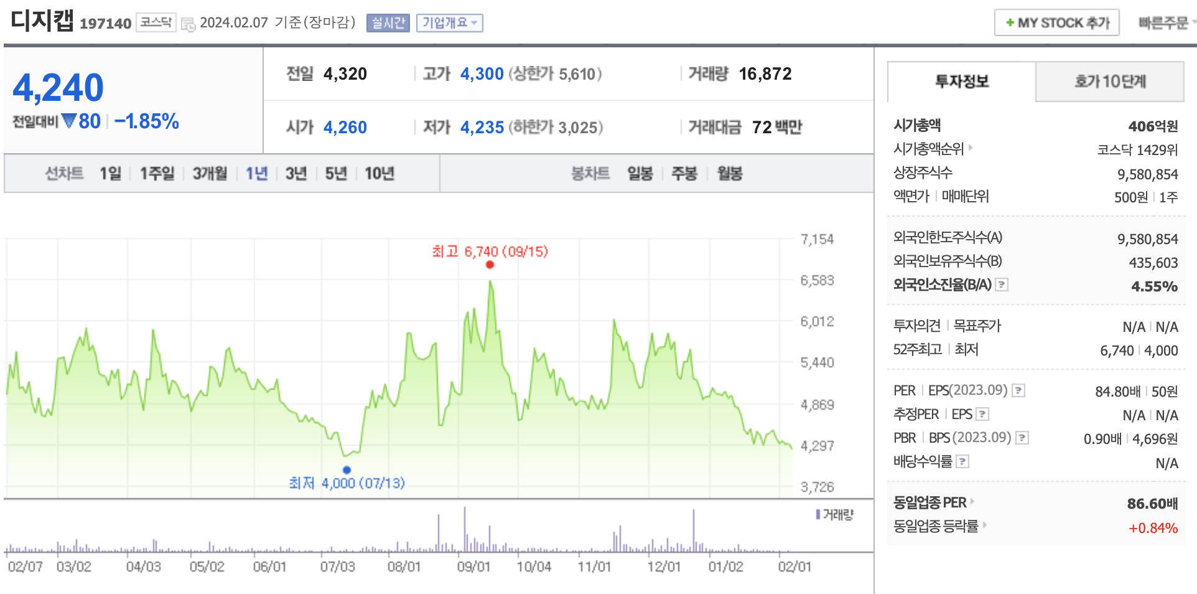
Task: Click the MY STOCK 추가 button
Action: [1057, 22]
